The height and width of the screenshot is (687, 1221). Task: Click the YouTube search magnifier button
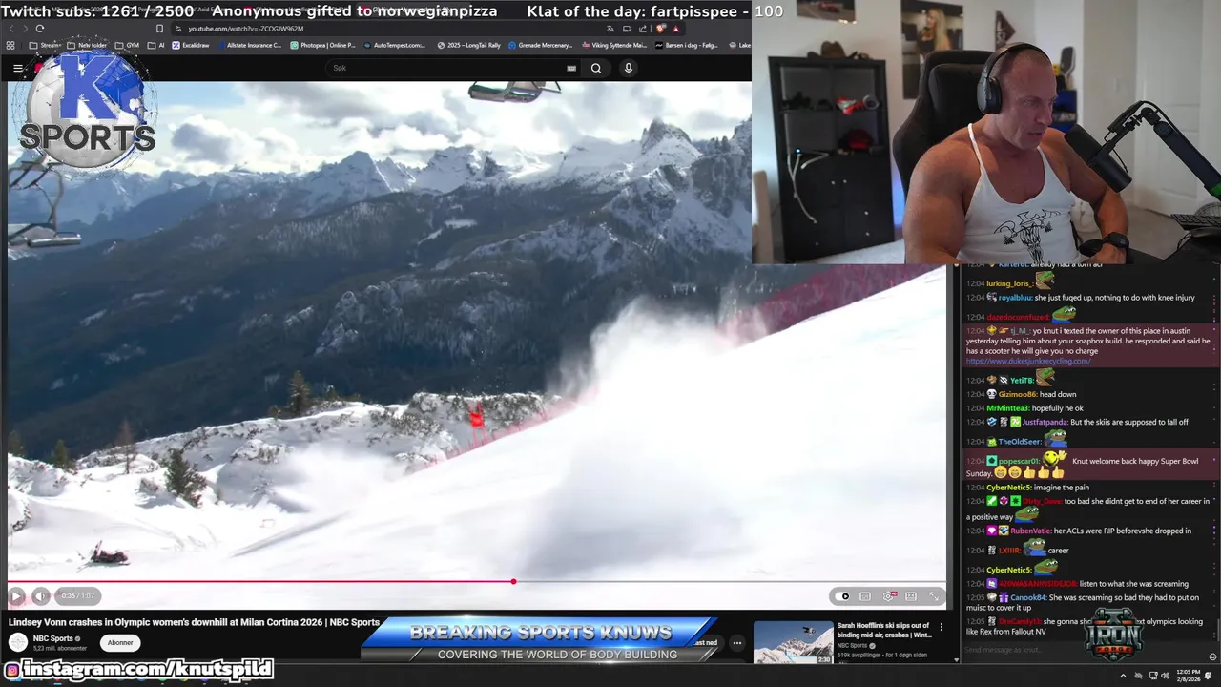(x=596, y=68)
